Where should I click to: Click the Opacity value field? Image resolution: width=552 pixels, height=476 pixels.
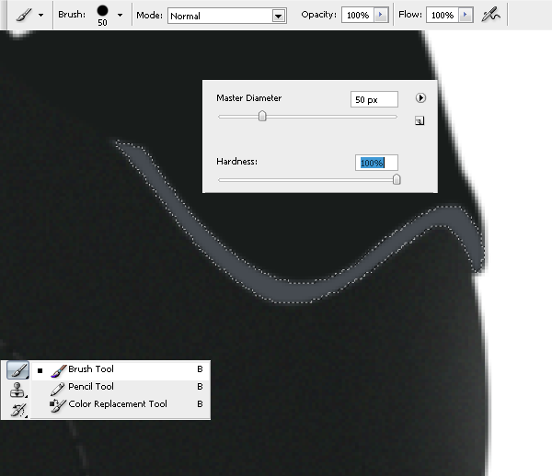[x=357, y=15]
